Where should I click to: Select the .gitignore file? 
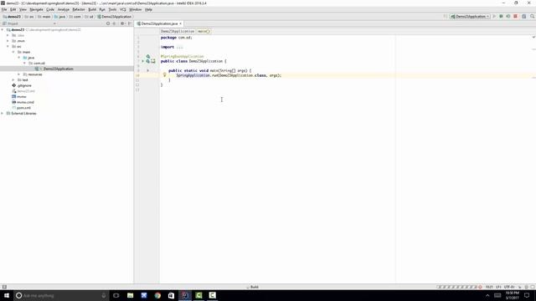tap(22, 85)
